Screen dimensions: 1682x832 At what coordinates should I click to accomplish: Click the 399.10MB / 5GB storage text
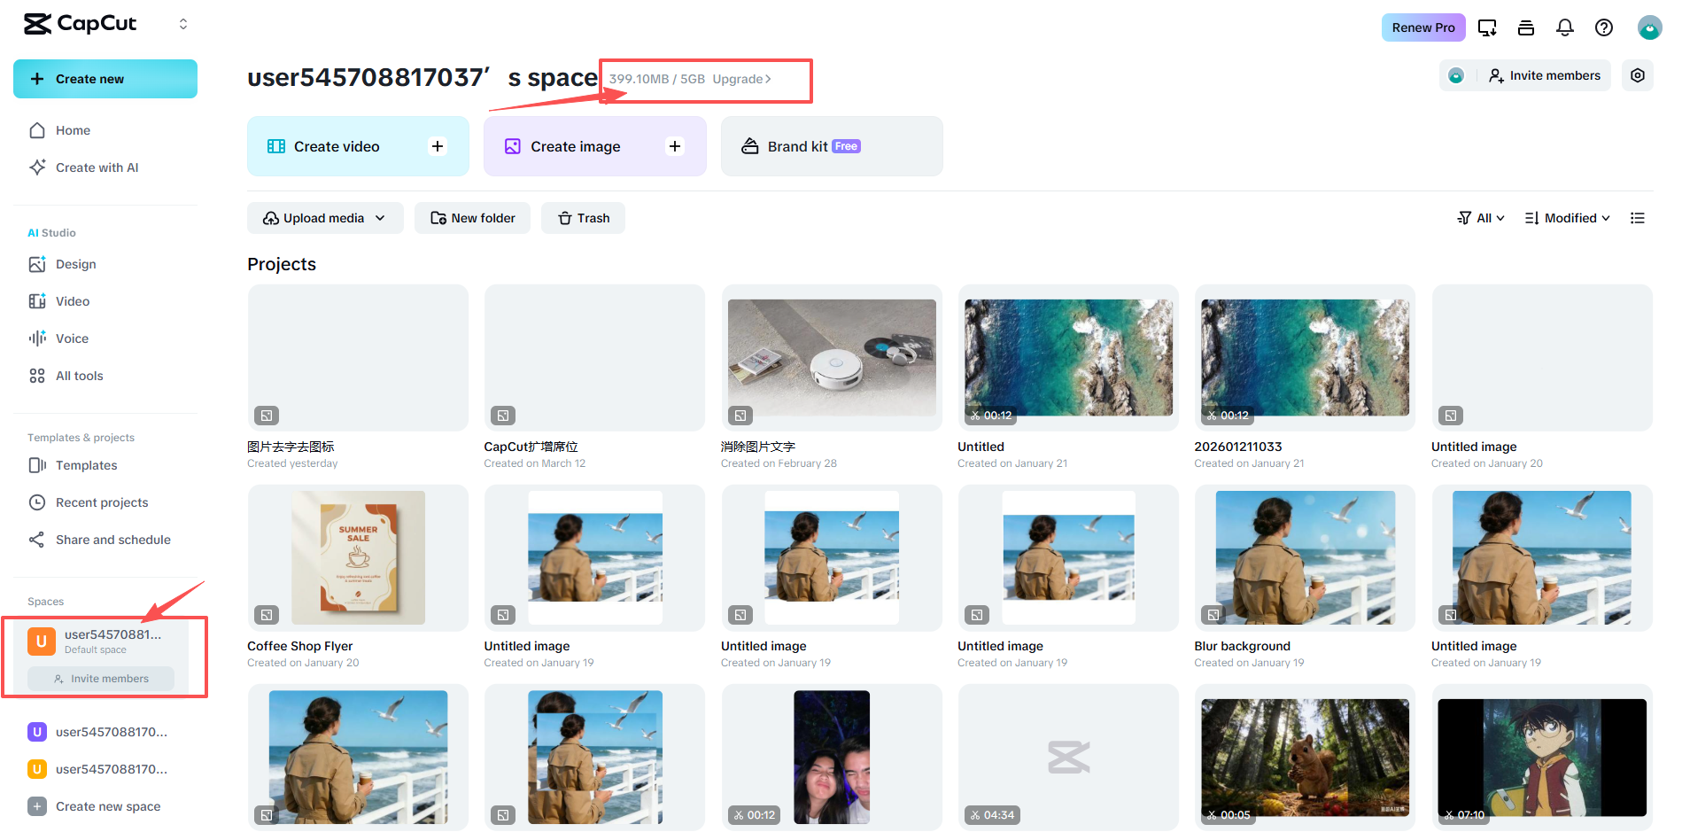pos(657,79)
